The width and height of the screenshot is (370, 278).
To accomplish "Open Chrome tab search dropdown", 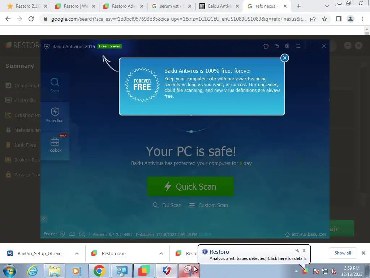I will (x=327, y=7).
